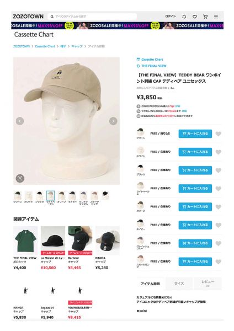Favorite the green cap variant heart
Screen dimensions: 234x331
point(219,134)
